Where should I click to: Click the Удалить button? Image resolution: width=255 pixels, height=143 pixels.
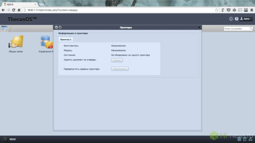pos(117,60)
